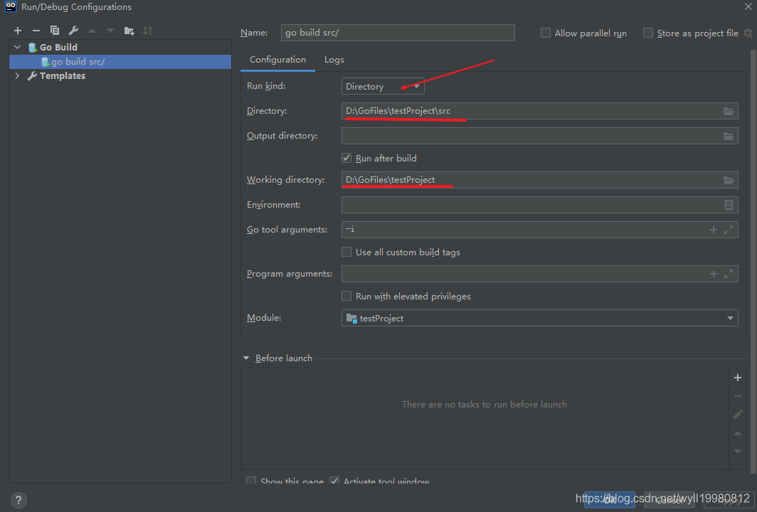Click the Copy Configuration icon

click(55, 31)
